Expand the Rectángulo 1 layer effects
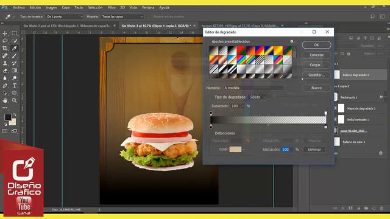Viewport: 390px width, 219px height. (386, 97)
